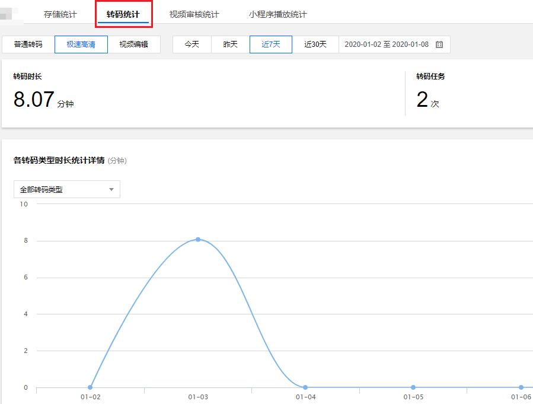Choose 极速高清 transcoding type
The height and width of the screenshot is (404, 533).
tap(81, 44)
